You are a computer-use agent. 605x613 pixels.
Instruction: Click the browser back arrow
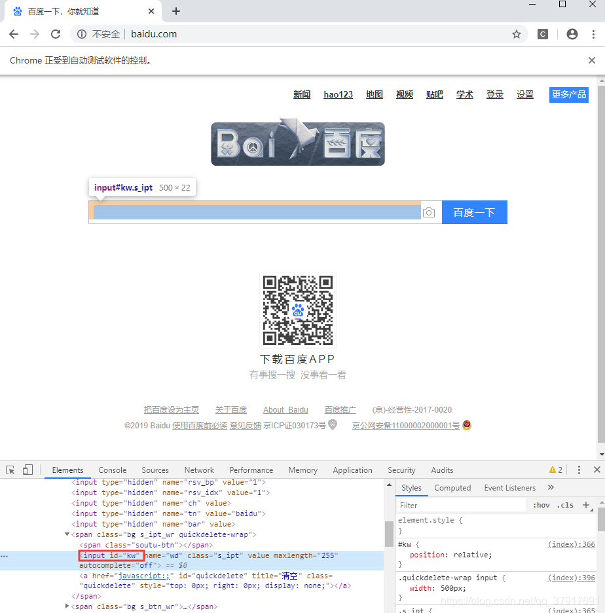(x=14, y=35)
